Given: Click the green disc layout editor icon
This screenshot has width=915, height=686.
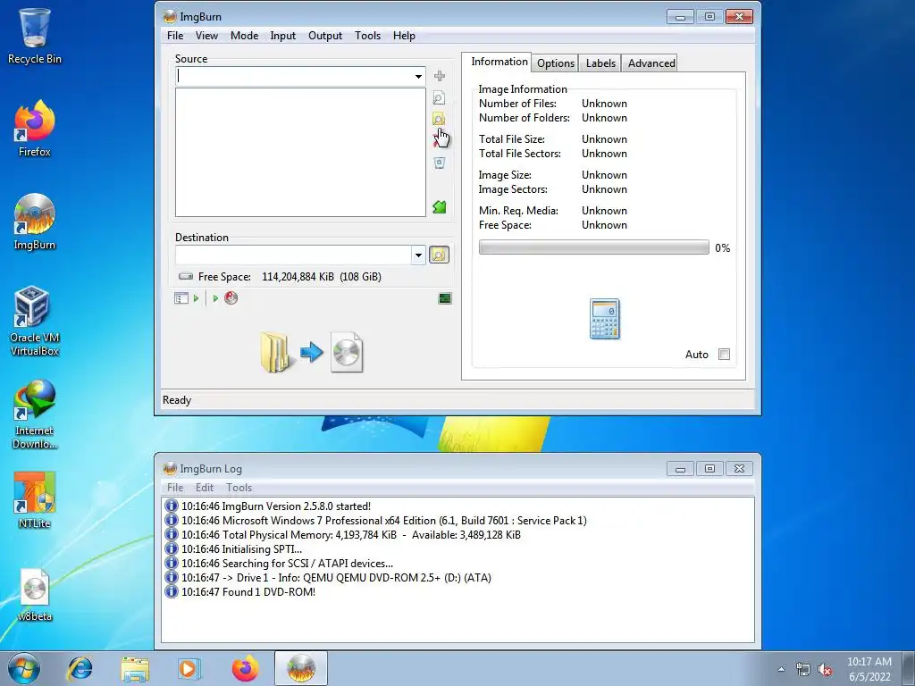Looking at the screenshot, I should tap(440, 207).
